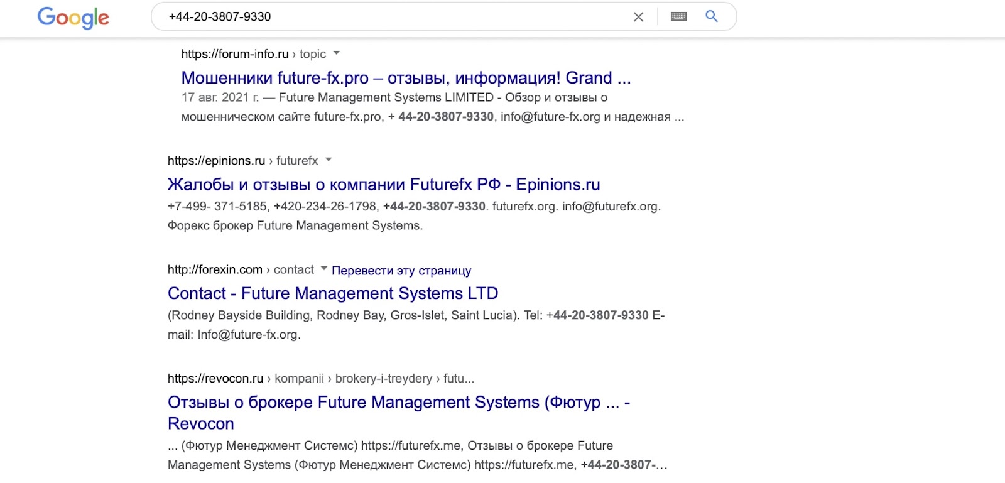Image resolution: width=1005 pixels, height=483 pixels.
Task: Open the on-screen keyboard icon
Action: pyautogui.click(x=678, y=16)
